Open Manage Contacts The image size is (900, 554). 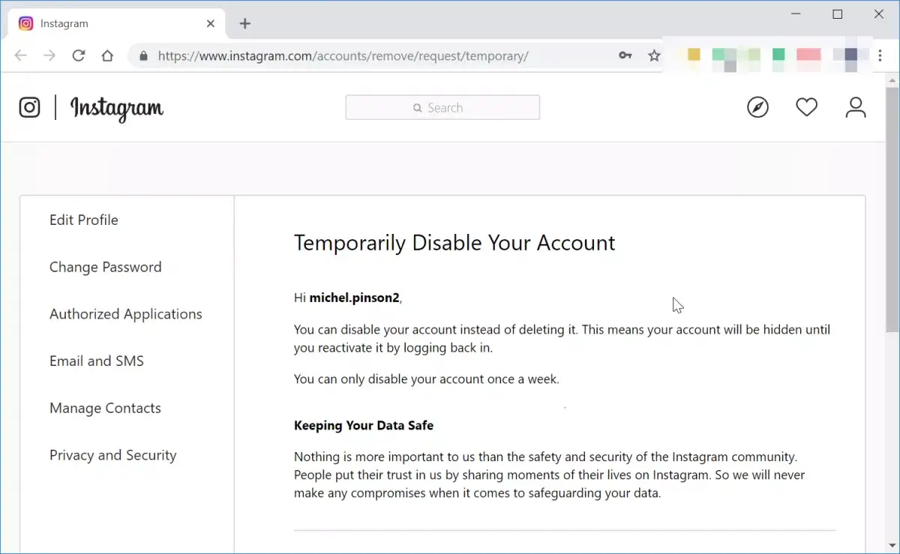click(105, 408)
